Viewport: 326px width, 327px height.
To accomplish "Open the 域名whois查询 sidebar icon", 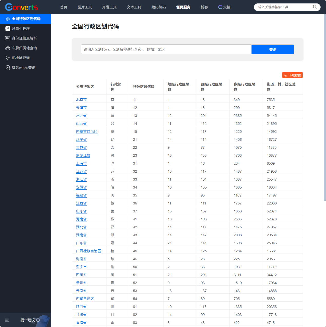I will [x=8, y=68].
